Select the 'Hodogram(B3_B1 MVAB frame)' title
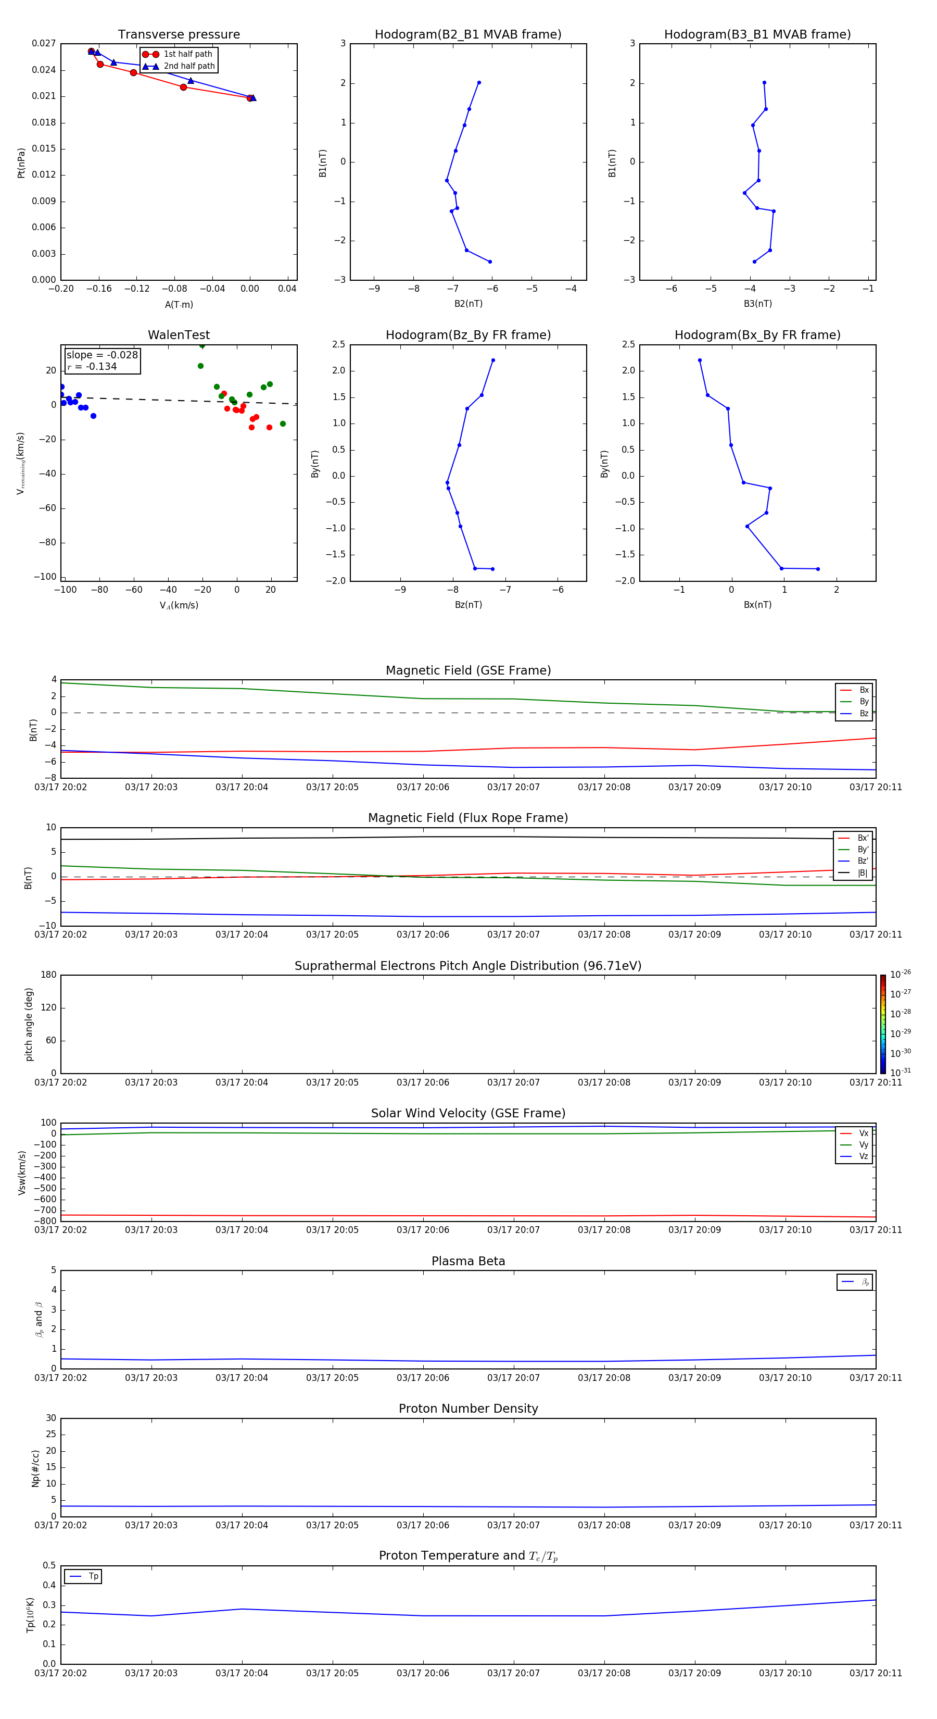This screenshot has height=1719, width=937. pyautogui.click(x=757, y=35)
